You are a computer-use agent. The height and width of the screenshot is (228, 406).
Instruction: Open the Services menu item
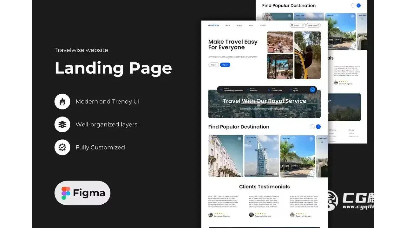coord(239,25)
